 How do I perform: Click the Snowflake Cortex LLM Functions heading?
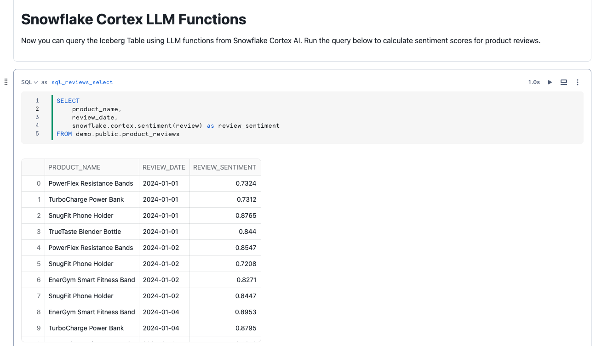133,19
